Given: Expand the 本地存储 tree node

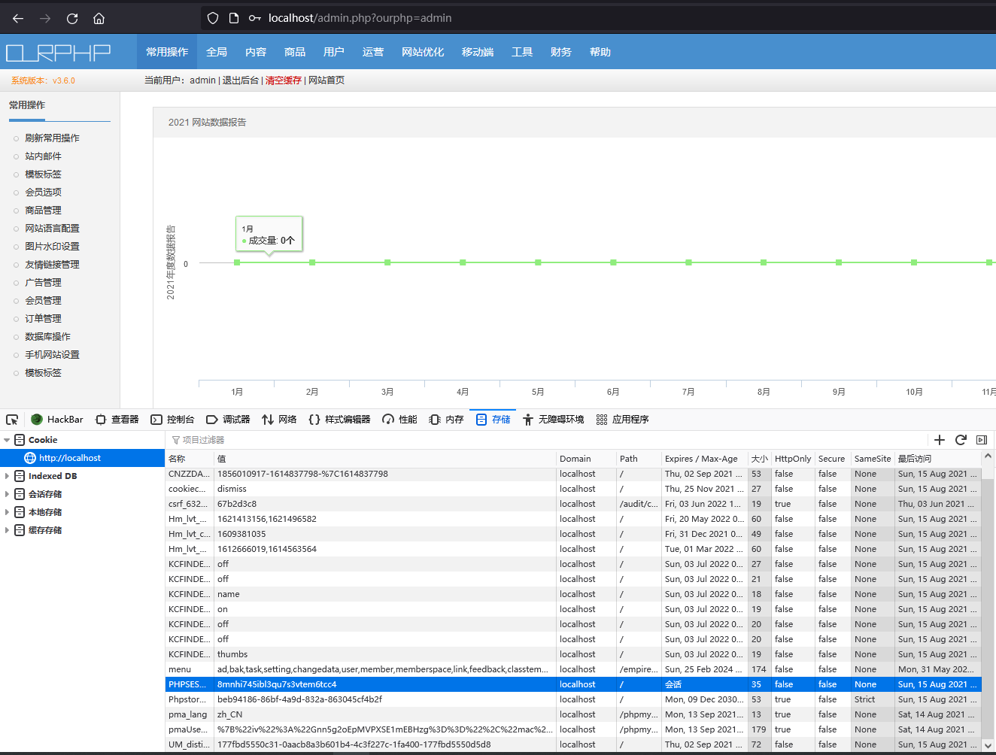Looking at the screenshot, I should (x=7, y=512).
